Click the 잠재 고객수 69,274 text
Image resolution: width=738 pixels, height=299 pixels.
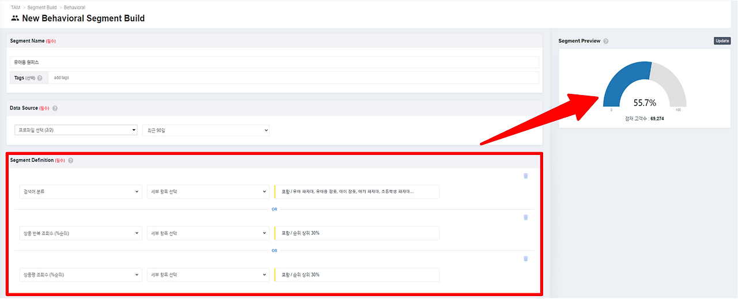[x=645, y=118]
